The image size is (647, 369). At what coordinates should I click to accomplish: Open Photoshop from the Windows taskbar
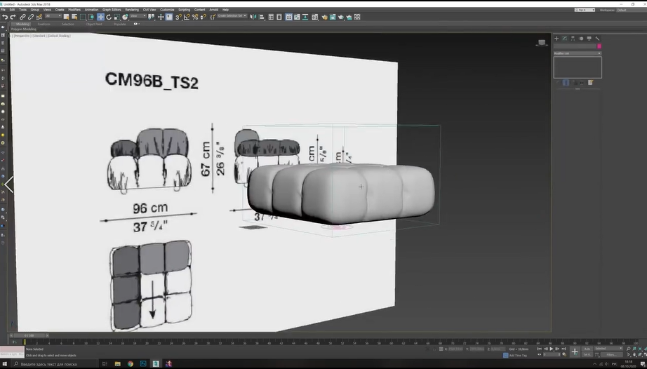(x=142, y=363)
